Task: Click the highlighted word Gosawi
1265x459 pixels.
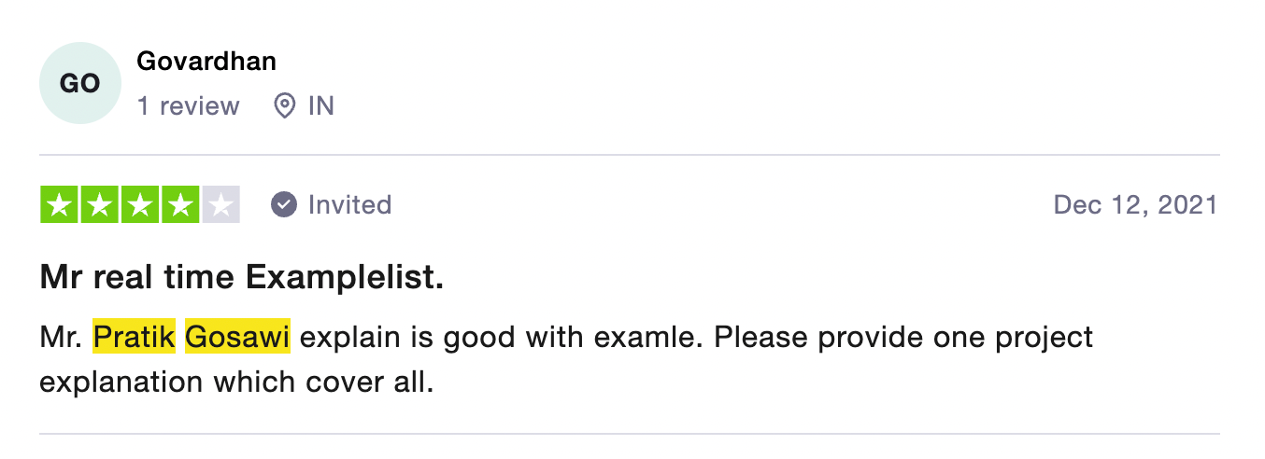Action: [x=237, y=336]
